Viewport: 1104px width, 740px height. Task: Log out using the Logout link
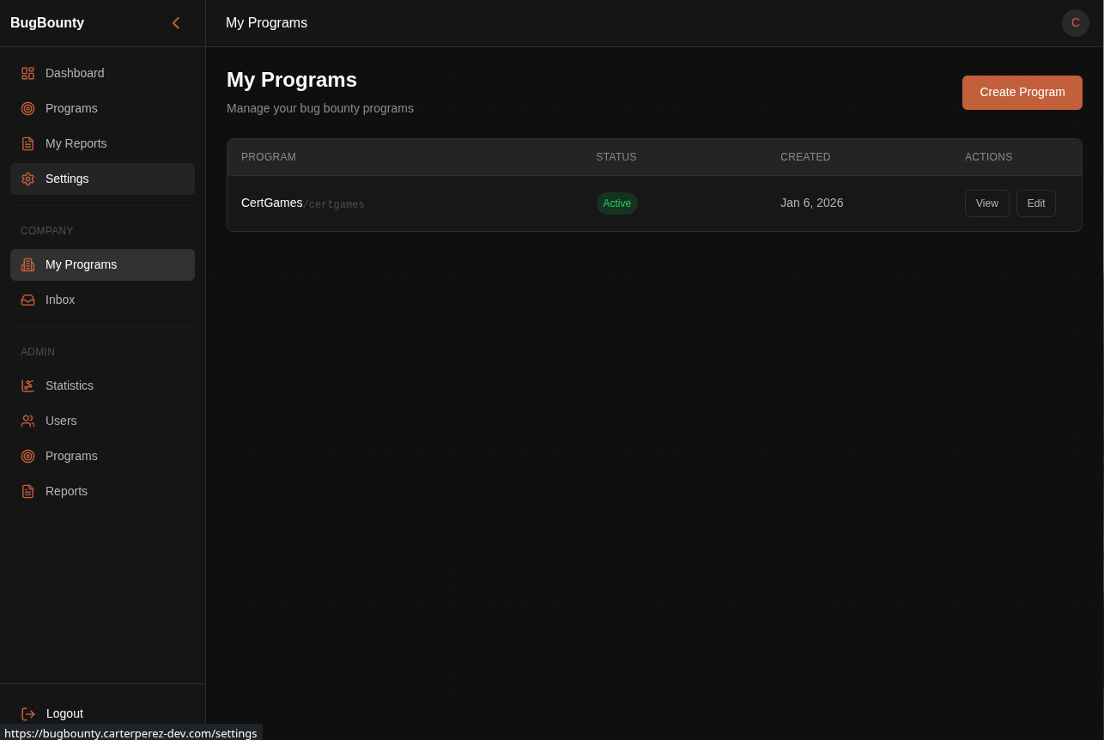[x=102, y=714]
